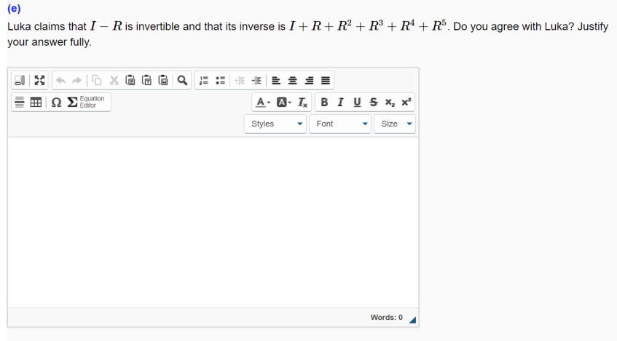Insert a special character with Omega icon
The image size is (617, 341).
(x=56, y=102)
